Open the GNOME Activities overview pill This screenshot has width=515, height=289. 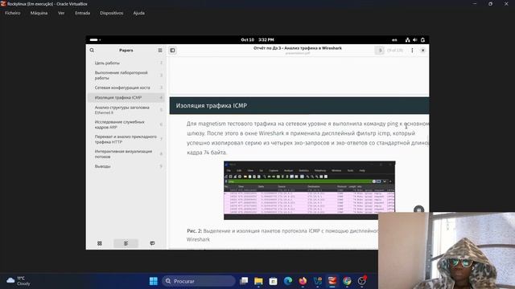pyautogui.click(x=95, y=39)
